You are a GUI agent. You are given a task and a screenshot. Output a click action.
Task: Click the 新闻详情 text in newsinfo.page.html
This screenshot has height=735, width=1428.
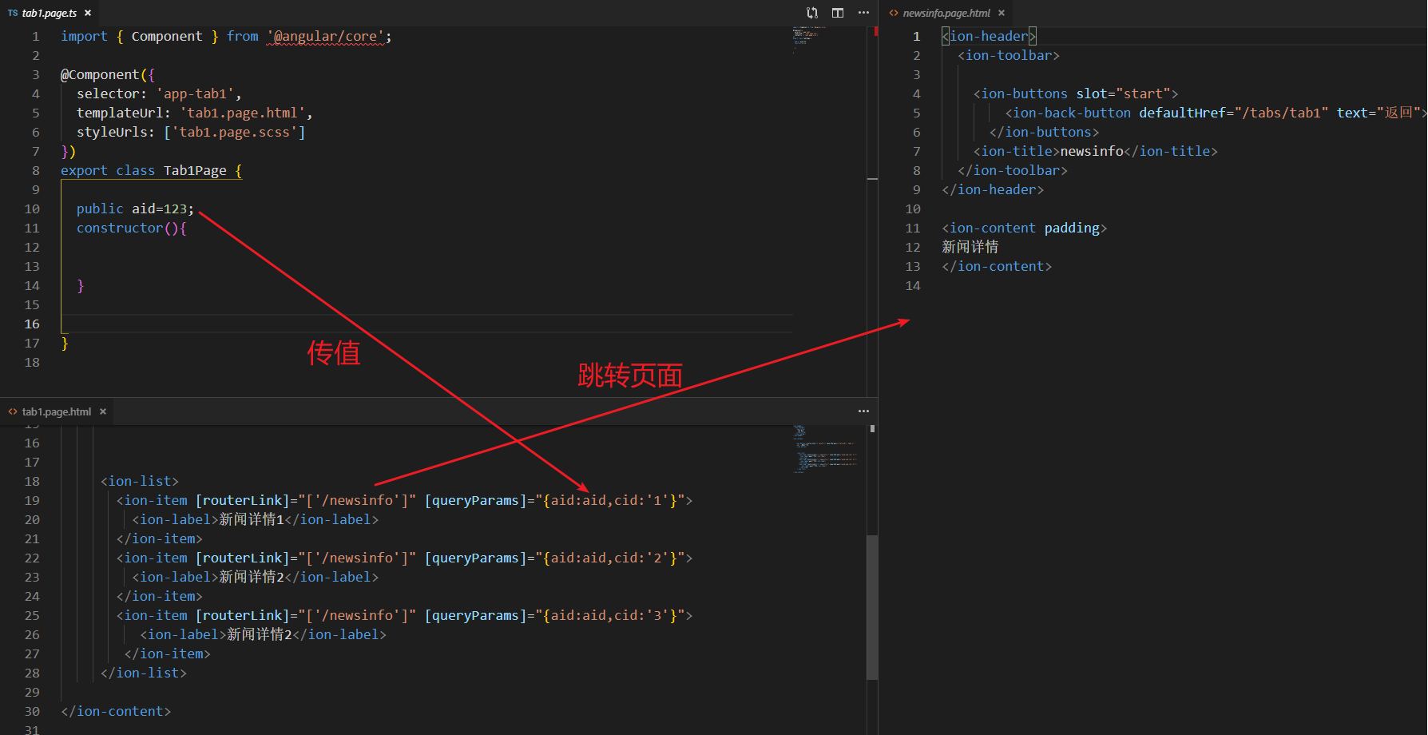[x=970, y=247]
